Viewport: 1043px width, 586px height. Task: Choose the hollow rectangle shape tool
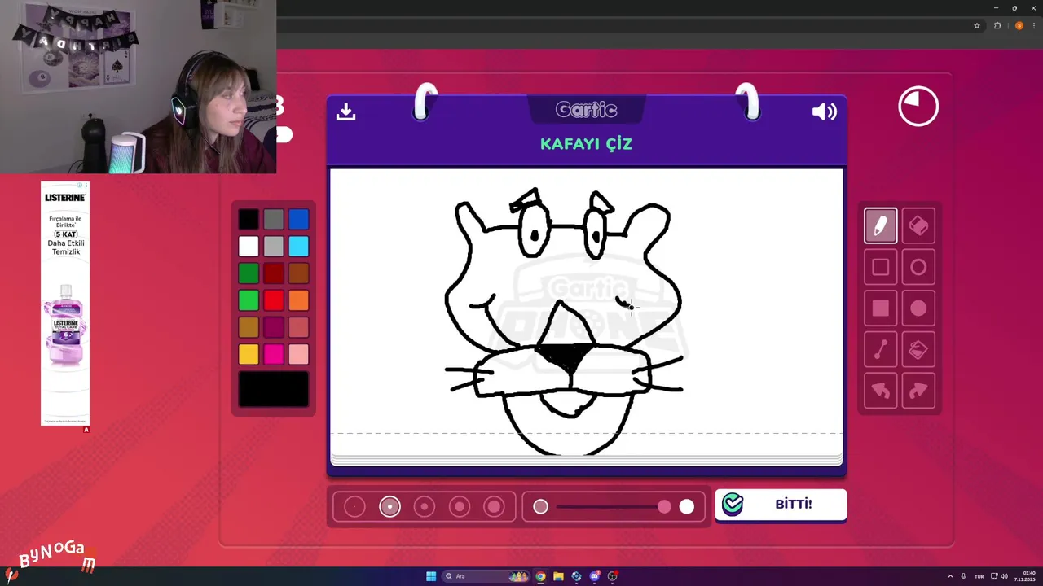point(880,267)
